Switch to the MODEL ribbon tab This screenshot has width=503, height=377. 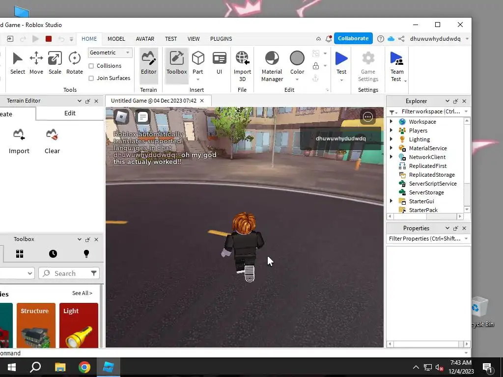point(116,39)
